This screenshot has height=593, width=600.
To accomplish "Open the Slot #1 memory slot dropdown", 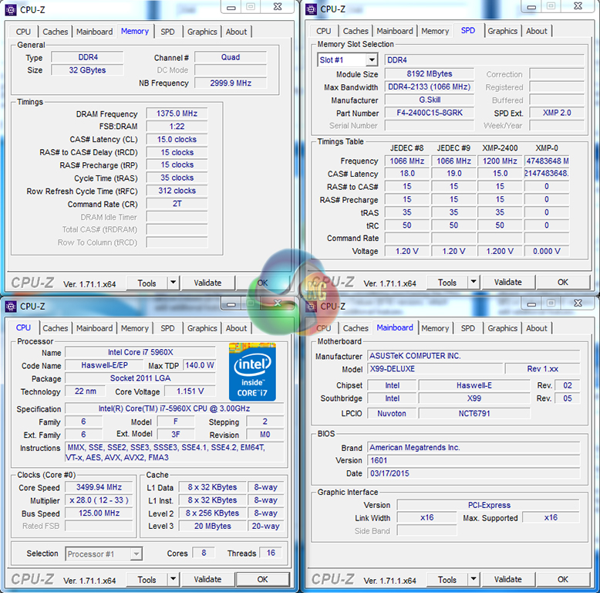I will (x=349, y=60).
